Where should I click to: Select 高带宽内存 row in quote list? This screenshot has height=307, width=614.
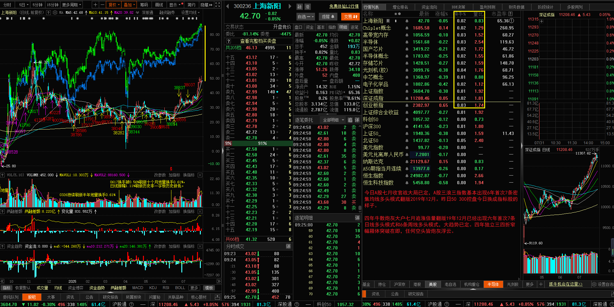[x=441, y=35]
